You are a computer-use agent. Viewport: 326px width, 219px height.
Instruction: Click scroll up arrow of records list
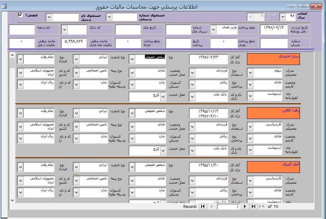12,55
